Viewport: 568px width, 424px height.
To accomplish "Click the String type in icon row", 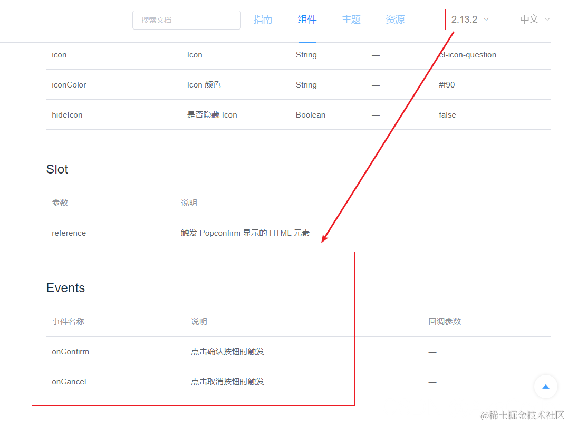I will click(x=306, y=55).
